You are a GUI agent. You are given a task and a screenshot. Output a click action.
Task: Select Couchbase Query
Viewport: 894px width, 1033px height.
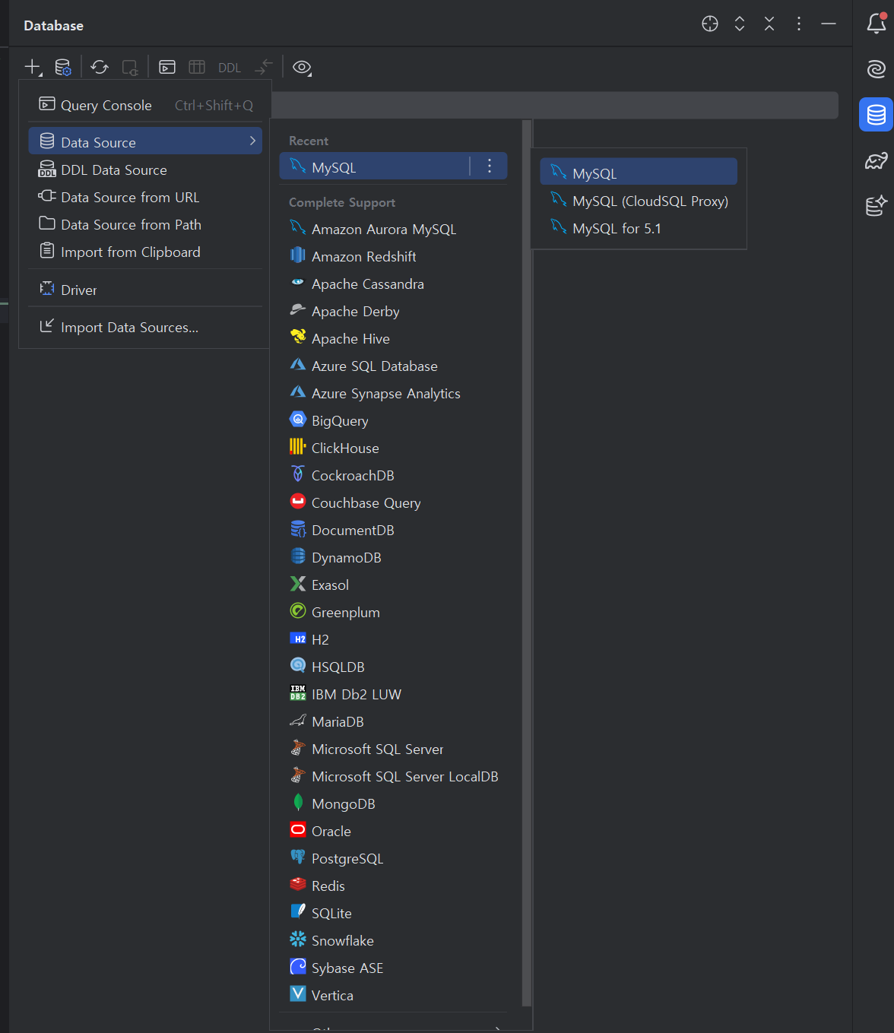[393, 502]
